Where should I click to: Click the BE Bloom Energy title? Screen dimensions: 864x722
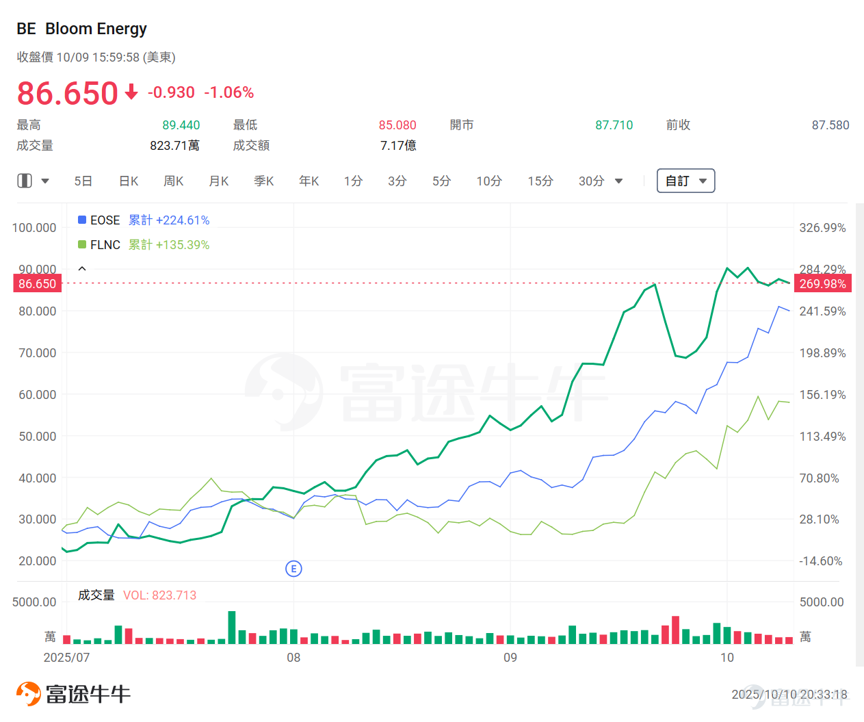81,29
